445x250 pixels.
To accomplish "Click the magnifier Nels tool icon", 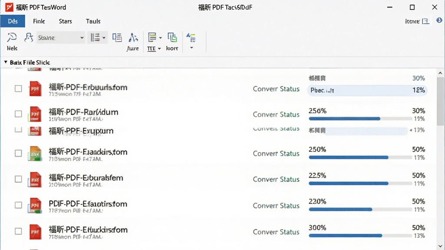I will [x=12, y=37].
